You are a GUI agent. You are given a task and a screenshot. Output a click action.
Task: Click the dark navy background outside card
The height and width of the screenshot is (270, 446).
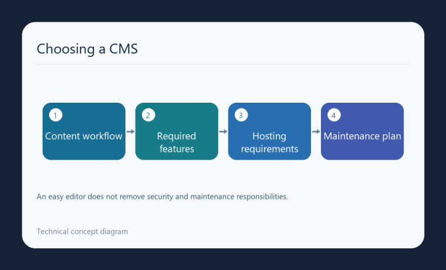(x=223, y=10)
